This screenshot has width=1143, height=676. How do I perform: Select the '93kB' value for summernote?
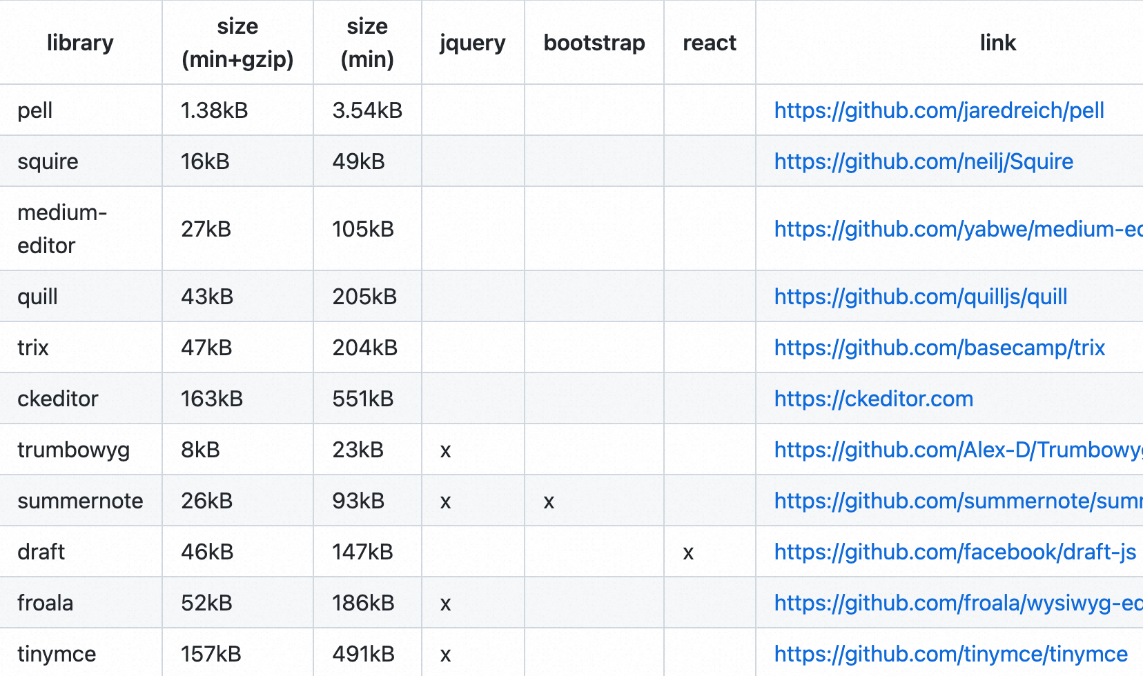pyautogui.click(x=358, y=501)
